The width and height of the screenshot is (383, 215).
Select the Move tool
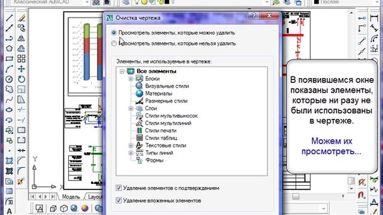pyautogui.click(x=22, y=69)
